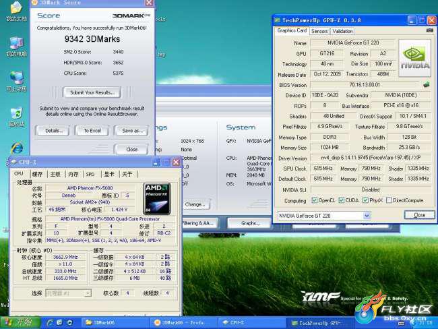This screenshot has width=438, height=329.
Task: Open the 显卡 (graphics) tab in CPU-Z
Action: coord(109,174)
